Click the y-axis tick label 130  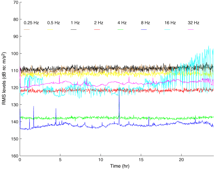15,105
